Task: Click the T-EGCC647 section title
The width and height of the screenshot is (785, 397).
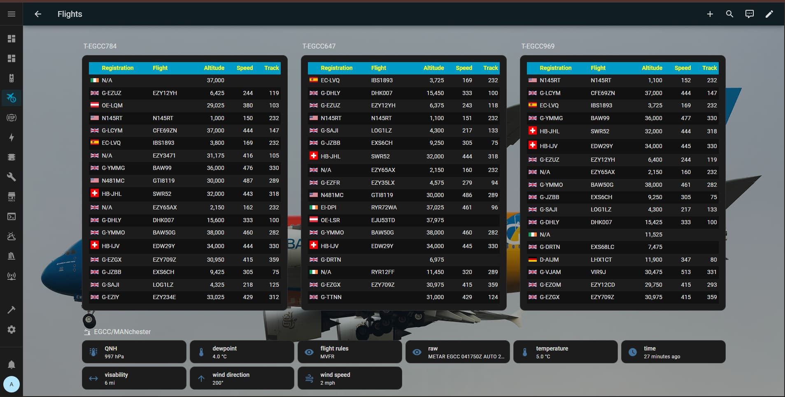Action: (319, 46)
